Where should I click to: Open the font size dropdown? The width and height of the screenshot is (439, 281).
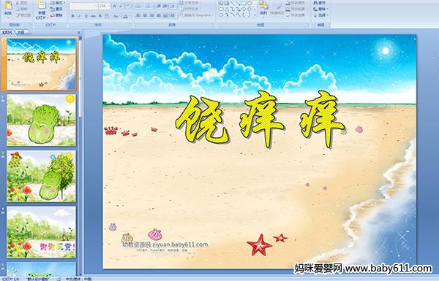click(x=104, y=6)
